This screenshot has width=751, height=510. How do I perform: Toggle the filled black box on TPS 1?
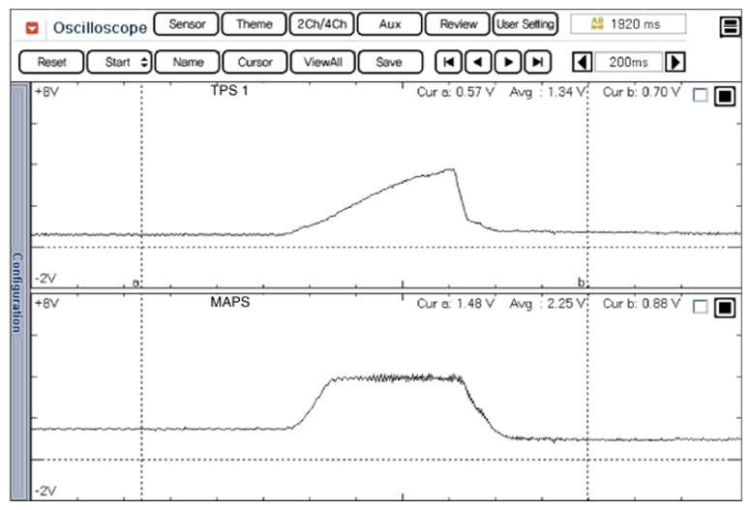coord(724,96)
